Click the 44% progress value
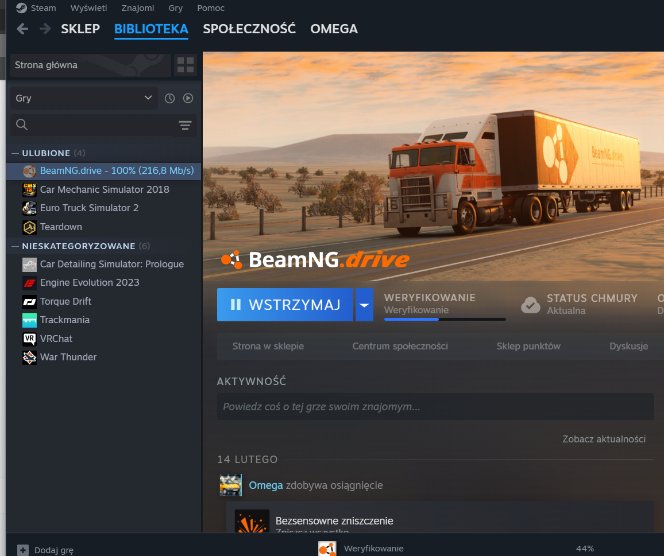 (x=585, y=549)
